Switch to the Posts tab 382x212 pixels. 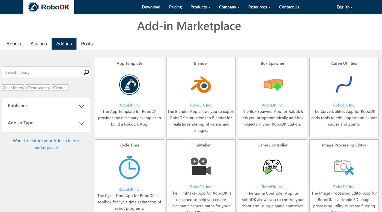coord(87,44)
